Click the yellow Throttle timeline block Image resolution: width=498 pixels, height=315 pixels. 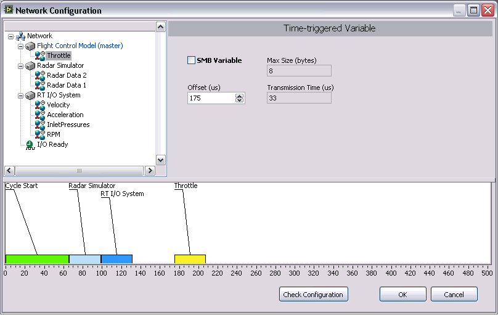[x=190, y=260]
